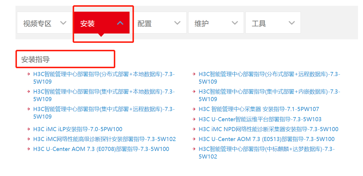Expand the 维护 dropdown chevron
The width and height of the screenshot is (363, 176).
pos(235,23)
